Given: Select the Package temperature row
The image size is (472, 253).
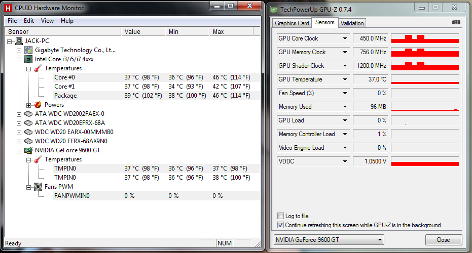Looking at the screenshot, I should pyautogui.click(x=157, y=96).
